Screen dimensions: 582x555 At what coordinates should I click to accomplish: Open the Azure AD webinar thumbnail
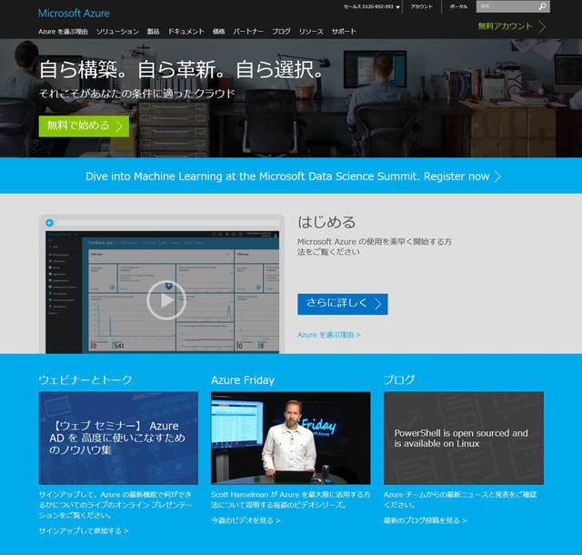(118, 438)
